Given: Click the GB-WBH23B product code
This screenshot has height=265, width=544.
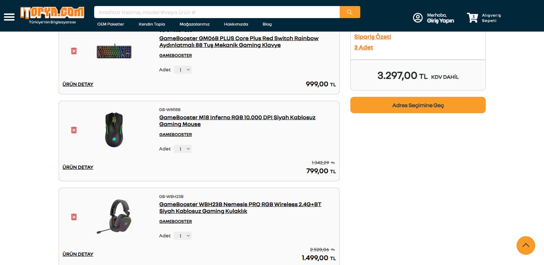Looking at the screenshot, I should 171,197.
